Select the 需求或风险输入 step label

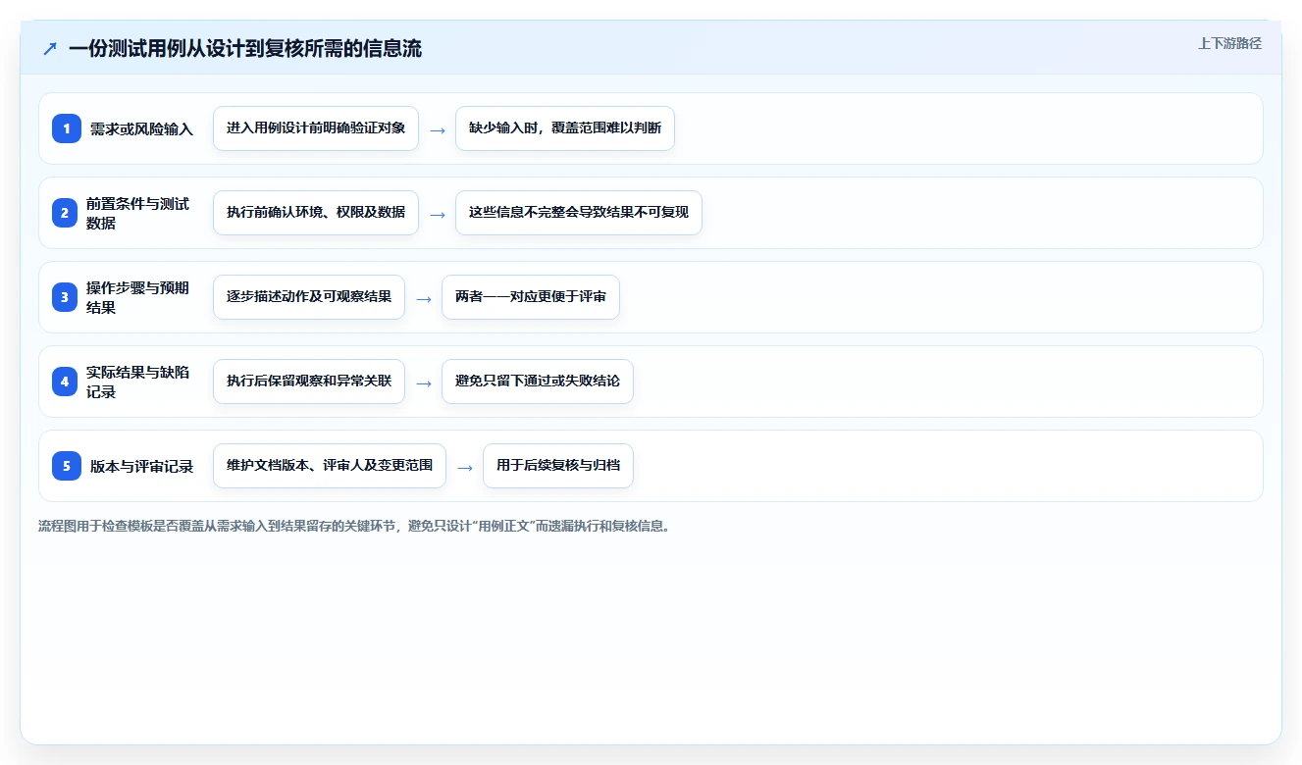click(142, 128)
